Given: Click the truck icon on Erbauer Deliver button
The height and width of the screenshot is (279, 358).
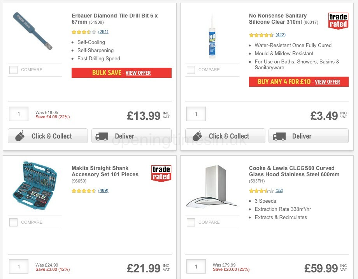Looking at the screenshot, I should 102,136.
